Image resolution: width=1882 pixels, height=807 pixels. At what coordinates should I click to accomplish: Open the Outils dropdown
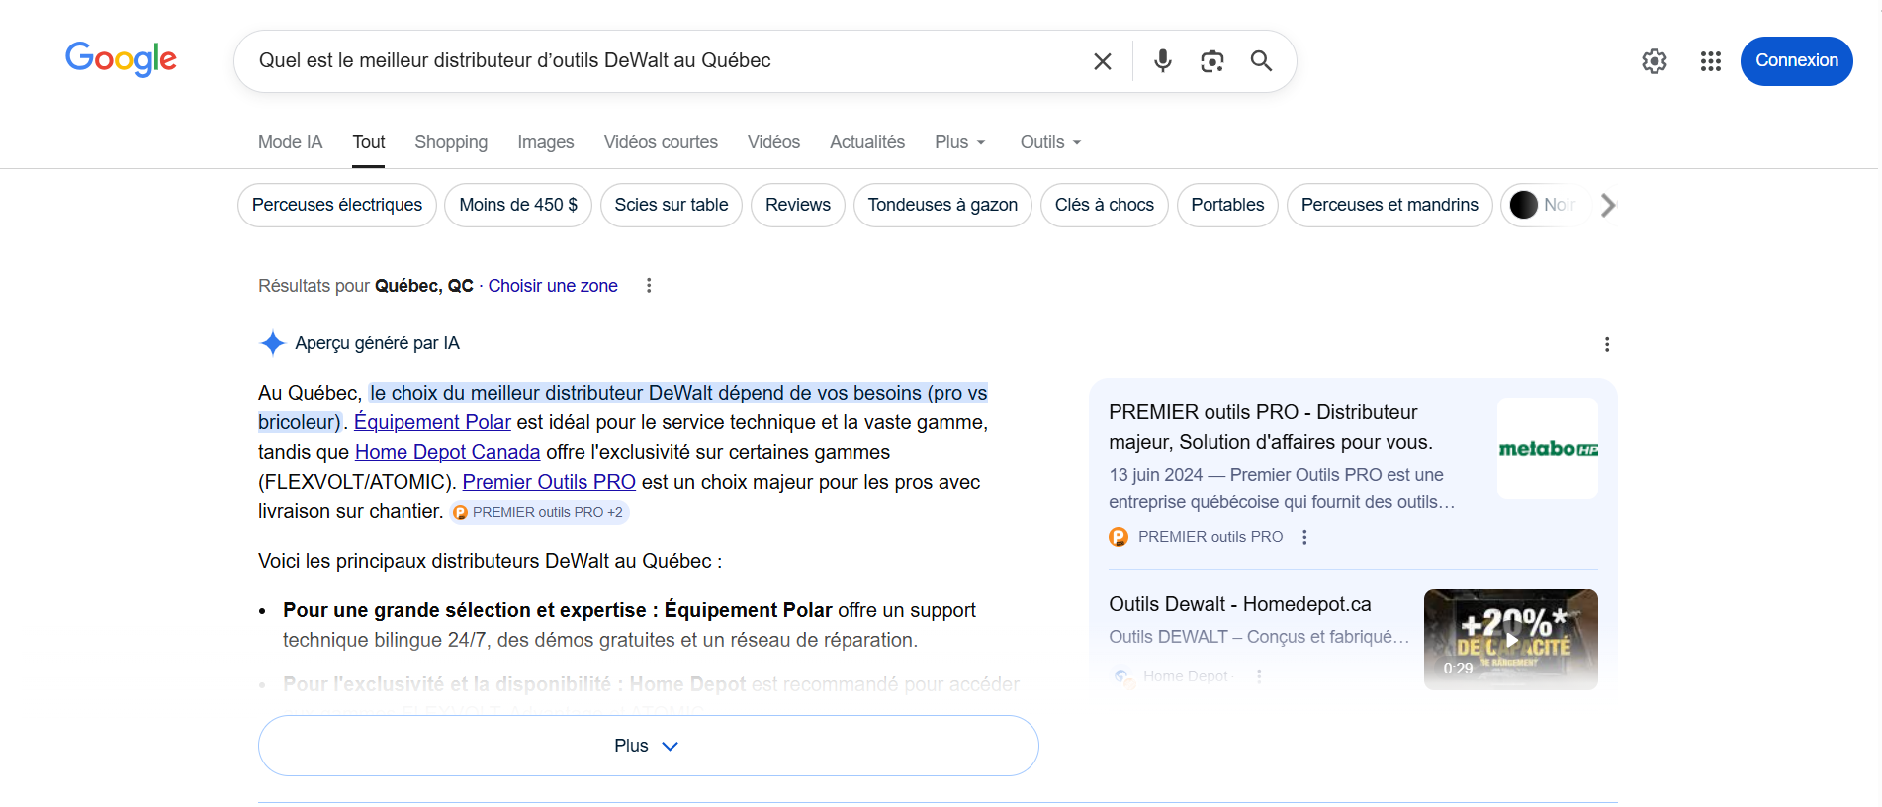[x=1050, y=142]
